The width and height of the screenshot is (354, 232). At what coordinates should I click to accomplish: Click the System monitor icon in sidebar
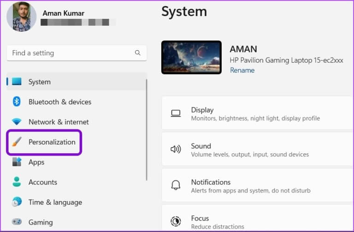17,81
